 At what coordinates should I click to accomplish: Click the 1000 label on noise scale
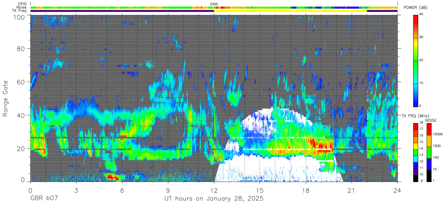point(436,146)
